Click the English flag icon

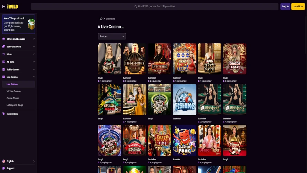pos(3,161)
